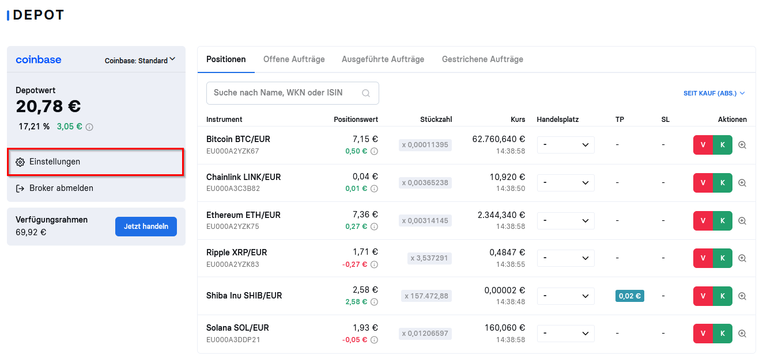
Task: Select Ripple XRP/EUR instrument name
Action: click(x=236, y=252)
